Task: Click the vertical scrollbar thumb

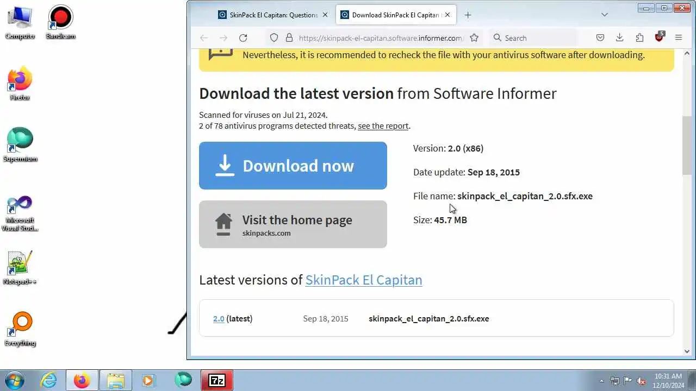Action: 687,145
